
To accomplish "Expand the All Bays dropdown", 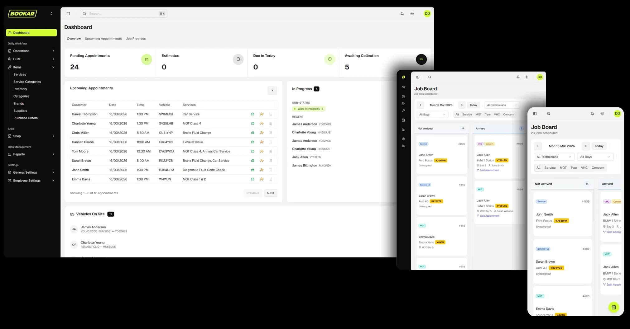I will pyautogui.click(x=595, y=157).
